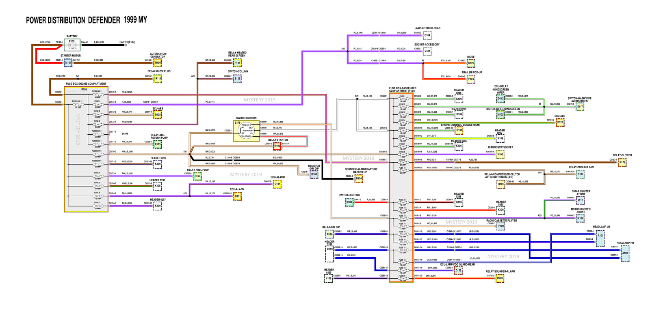Click the wire label 'W,4.0,130'
Image resolution: width=650 pixels, height=320 pixels.
point(367,96)
